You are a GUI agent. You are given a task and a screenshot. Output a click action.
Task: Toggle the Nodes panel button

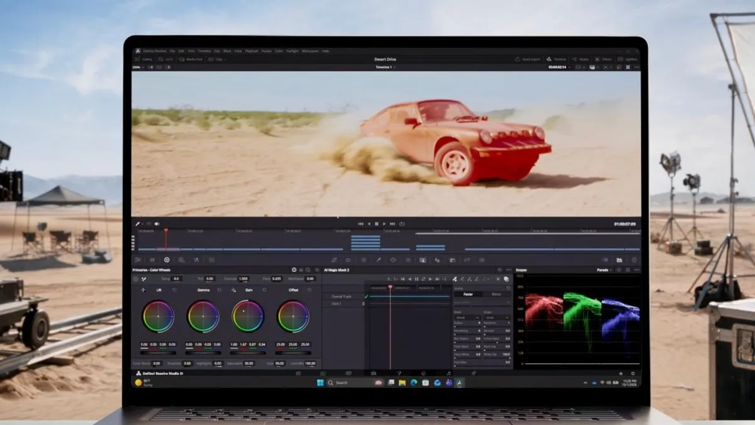click(x=580, y=59)
